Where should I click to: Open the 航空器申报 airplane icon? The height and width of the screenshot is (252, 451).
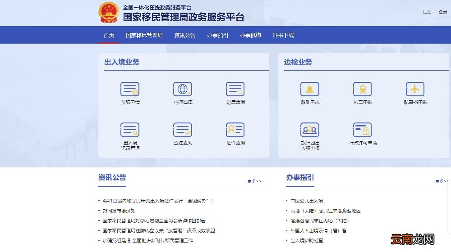(415, 89)
